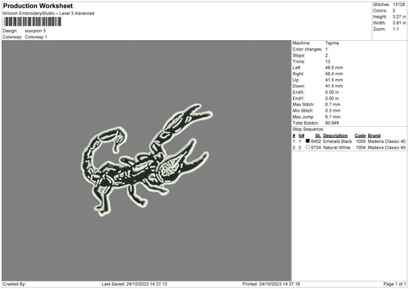Image resolution: width=409 pixels, height=289 pixels.
Task: Click the Production Worksheet title
Action: click(x=37, y=5)
